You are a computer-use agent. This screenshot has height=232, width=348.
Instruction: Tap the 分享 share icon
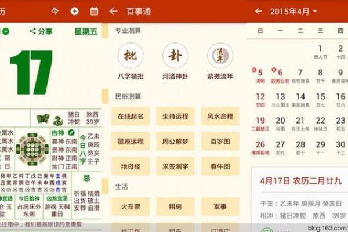coord(41,31)
